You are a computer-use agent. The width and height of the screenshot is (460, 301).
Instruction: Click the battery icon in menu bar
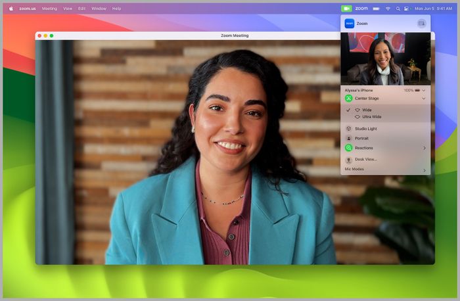(376, 9)
